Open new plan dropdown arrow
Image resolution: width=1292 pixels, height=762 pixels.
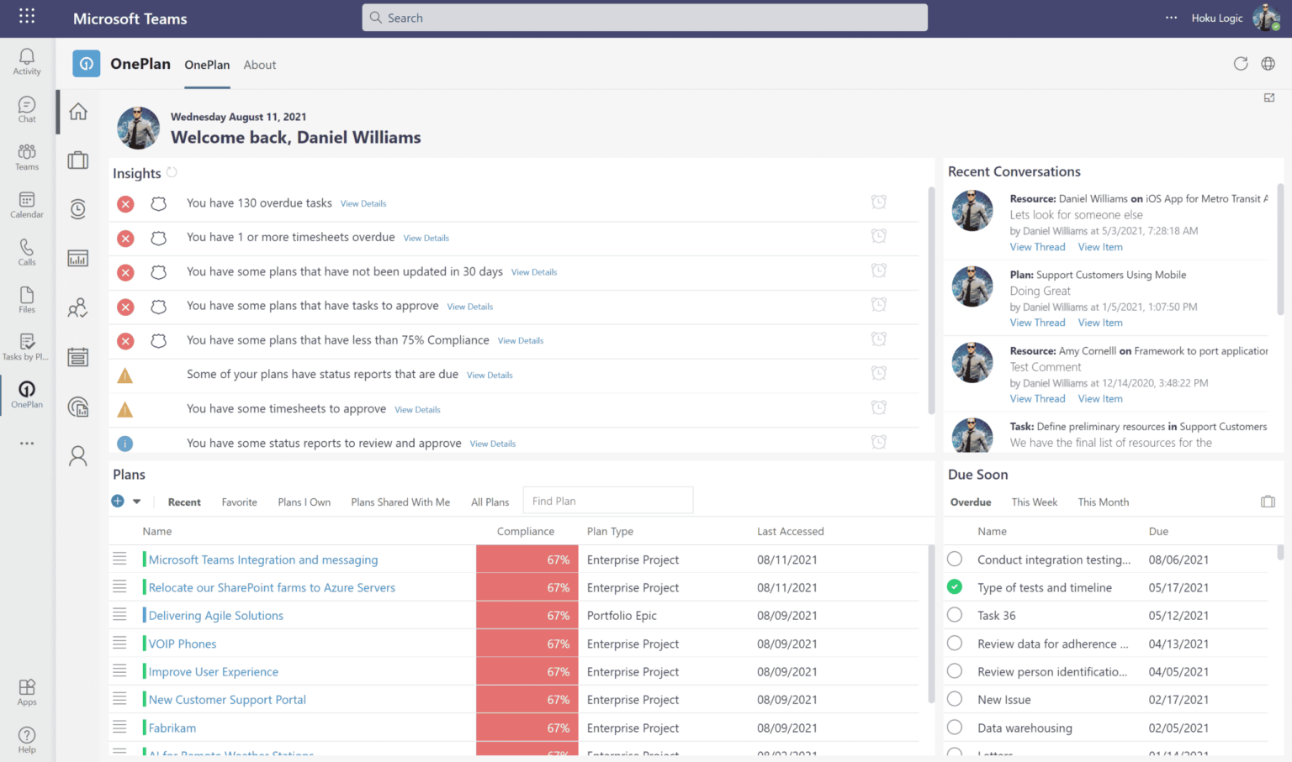[x=136, y=502]
